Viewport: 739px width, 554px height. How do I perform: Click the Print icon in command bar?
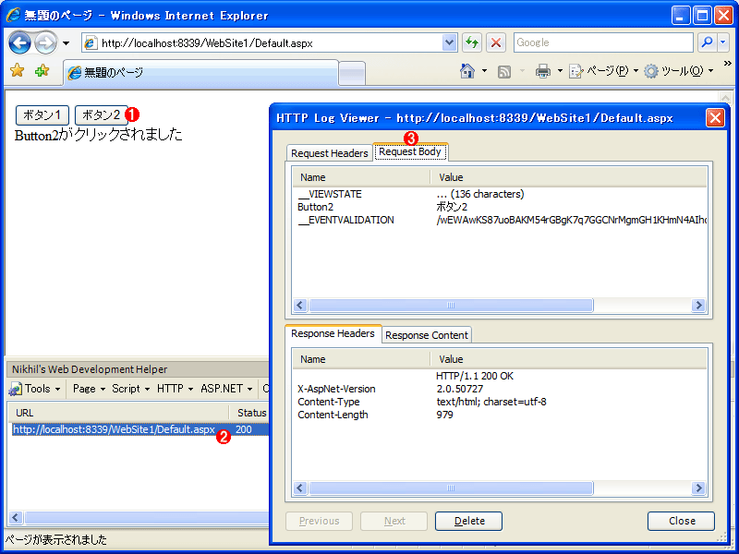click(x=543, y=71)
